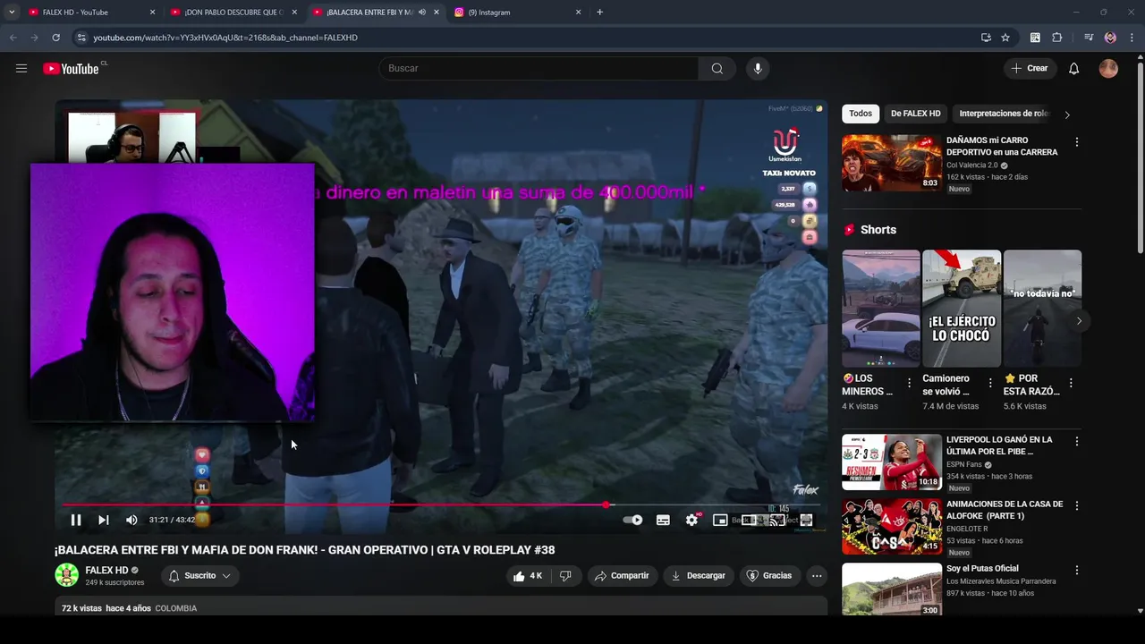Toggle subtitles in the video player
The height and width of the screenshot is (644, 1145).
pos(663,521)
